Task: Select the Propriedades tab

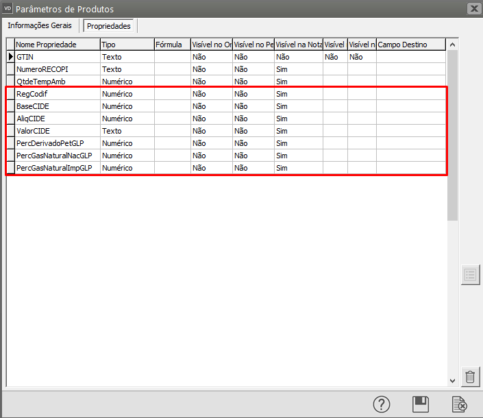Action: (109, 26)
